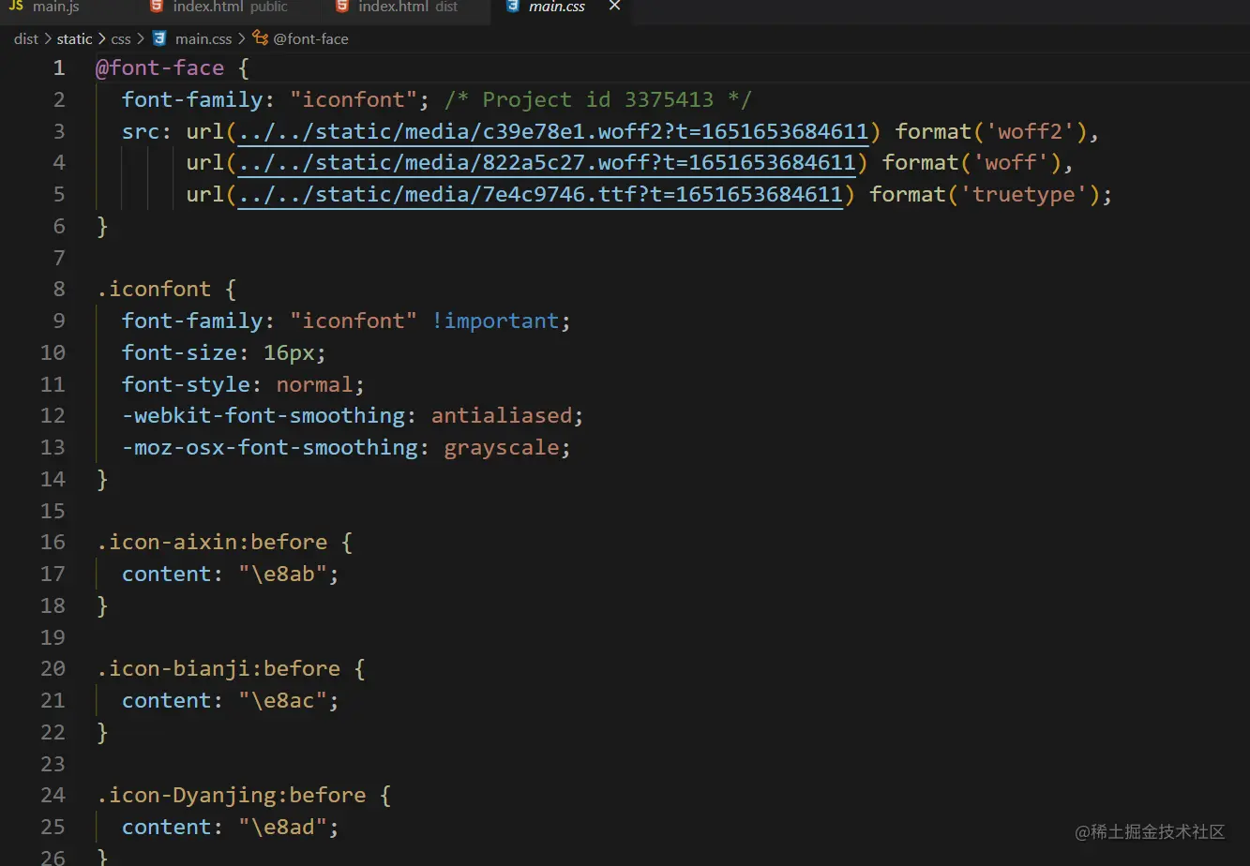This screenshot has width=1250, height=866.
Task: Click the !important keyword on line 9
Action: (495, 321)
